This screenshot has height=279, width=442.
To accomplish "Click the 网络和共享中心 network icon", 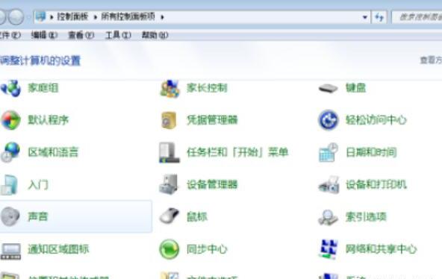I will pos(329,249).
